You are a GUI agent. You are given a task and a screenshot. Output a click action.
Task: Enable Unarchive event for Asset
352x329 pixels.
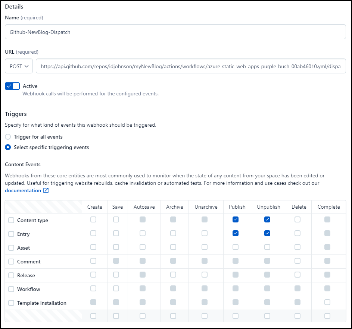tap(205, 247)
